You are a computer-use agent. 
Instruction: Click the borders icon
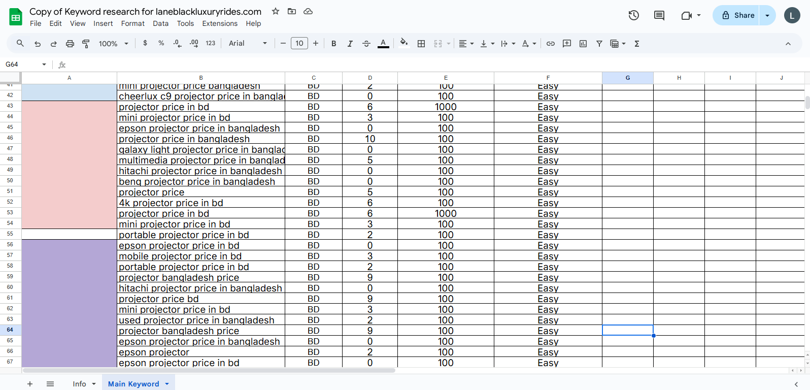pos(421,44)
